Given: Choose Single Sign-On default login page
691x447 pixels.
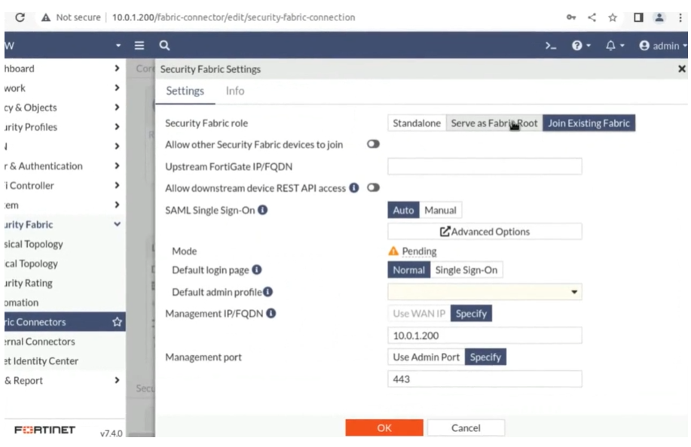Looking at the screenshot, I should pyautogui.click(x=466, y=270).
